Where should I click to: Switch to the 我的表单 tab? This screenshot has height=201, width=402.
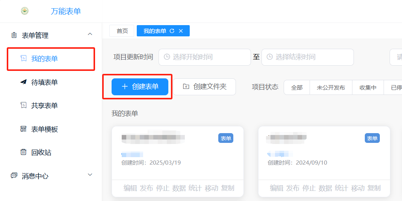[x=154, y=31]
